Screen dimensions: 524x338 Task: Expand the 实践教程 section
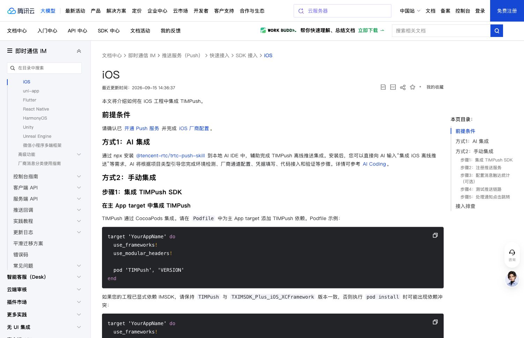point(79,221)
